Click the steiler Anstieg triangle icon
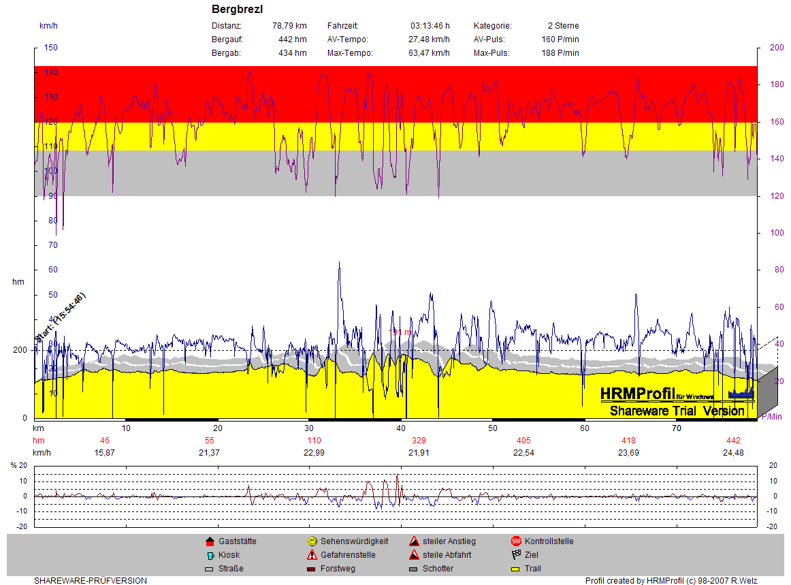This screenshot has width=791, height=585. click(x=414, y=541)
